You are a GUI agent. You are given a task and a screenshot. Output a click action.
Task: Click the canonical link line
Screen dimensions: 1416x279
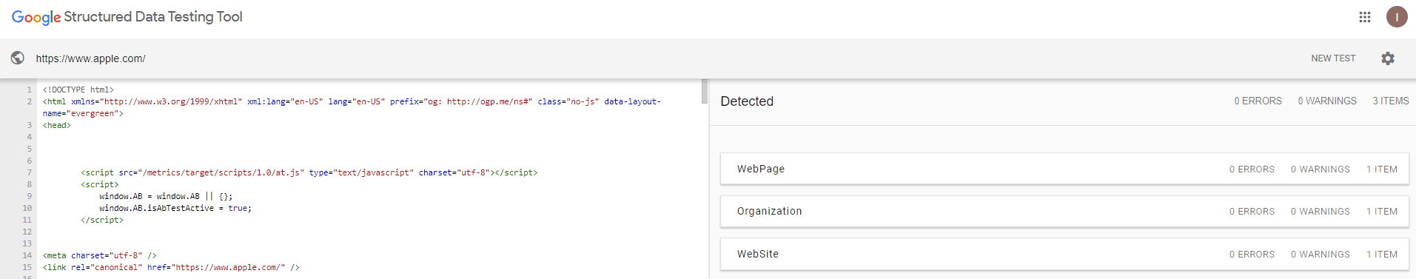click(171, 267)
